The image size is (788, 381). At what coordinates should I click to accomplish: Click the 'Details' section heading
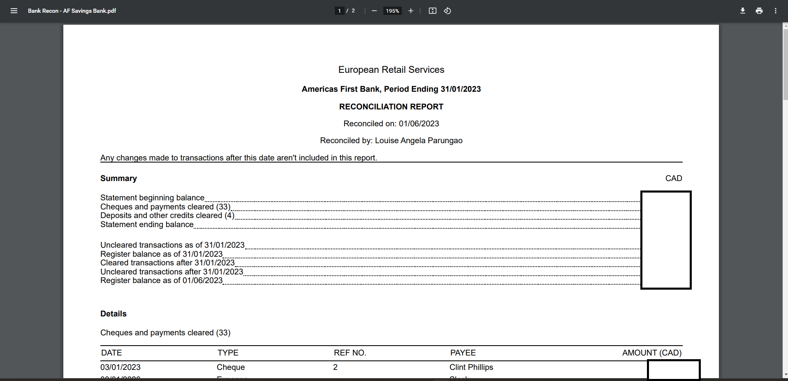pos(114,314)
